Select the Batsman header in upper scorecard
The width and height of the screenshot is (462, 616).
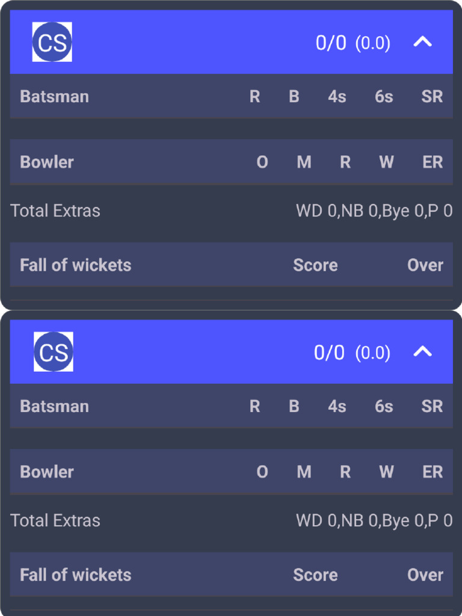tap(55, 97)
